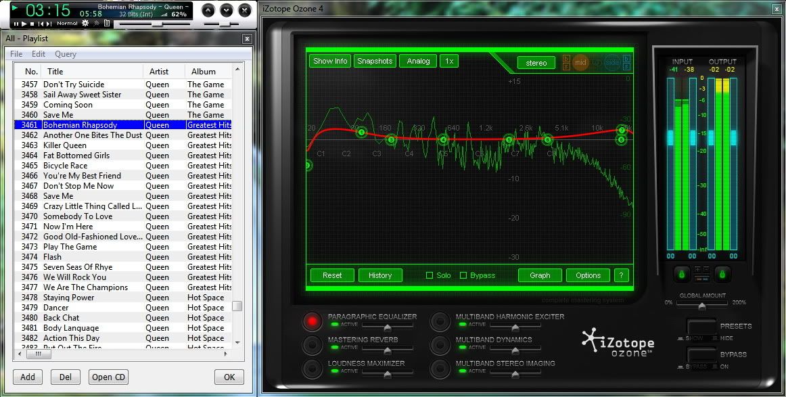Enable the Solo checkbox
Viewport: 786px width, 397px height.
tap(429, 275)
